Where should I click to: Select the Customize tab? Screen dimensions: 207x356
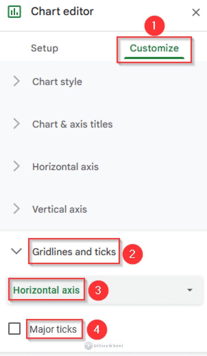tap(154, 48)
